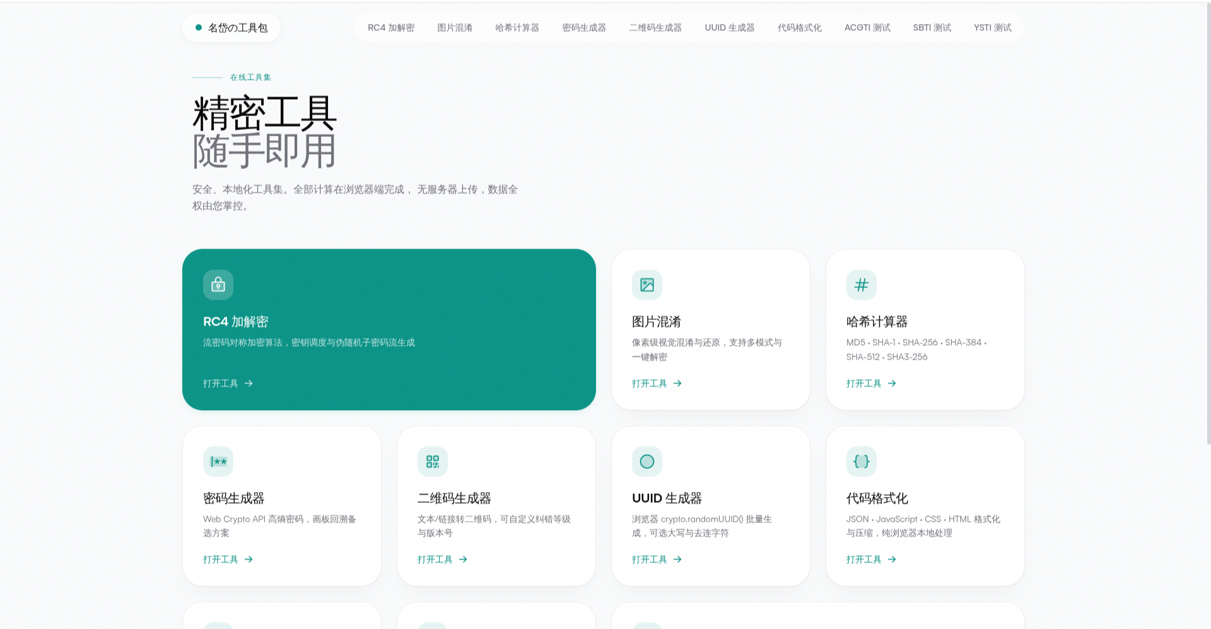Screen dimensions: 1211x629
Task: Click 打开工具 link on 密码生成器 card
Action: [228, 559]
